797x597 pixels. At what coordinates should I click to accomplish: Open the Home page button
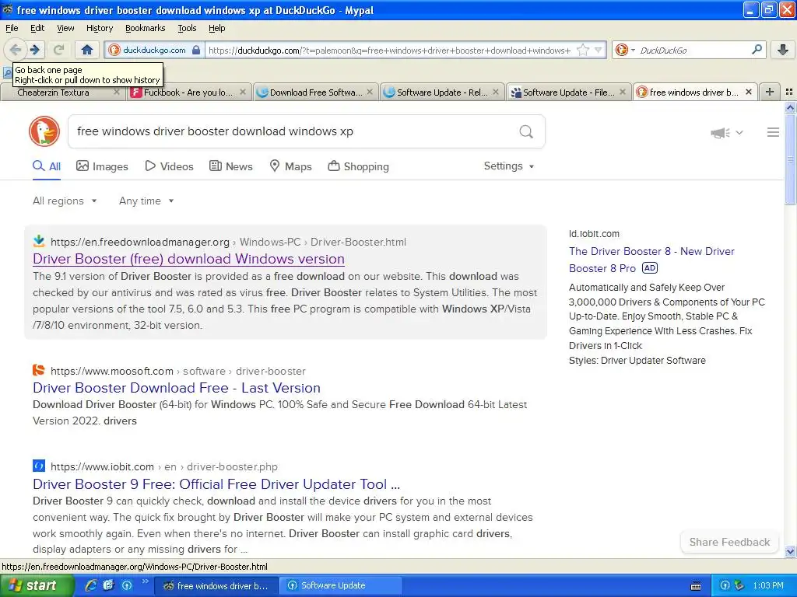tap(87, 50)
